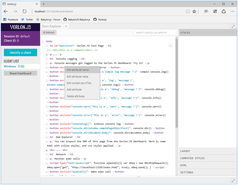
Task: Click the Reset Dashboard button
Action: (20, 73)
